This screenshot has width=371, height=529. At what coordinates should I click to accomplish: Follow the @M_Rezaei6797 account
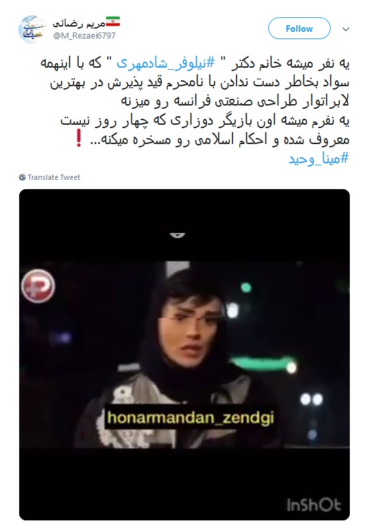(299, 29)
